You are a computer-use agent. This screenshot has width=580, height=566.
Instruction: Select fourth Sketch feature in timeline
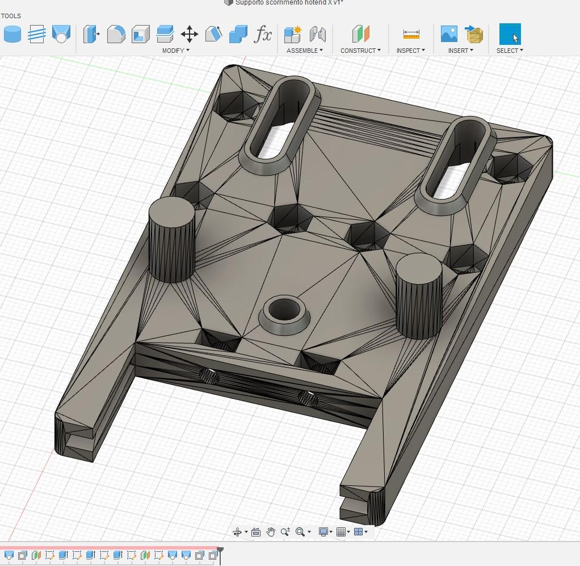pyautogui.click(x=131, y=555)
